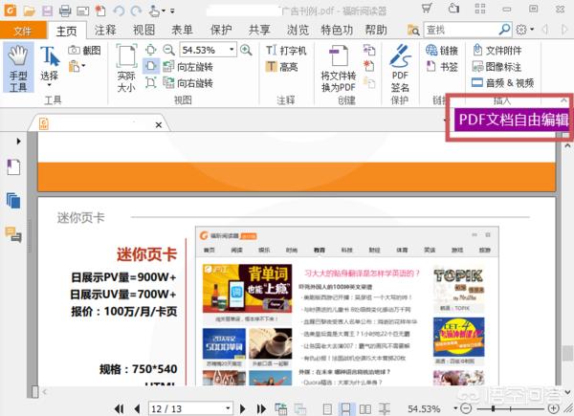Rotate the page left (向左旋转)
The height and width of the screenshot is (416, 574).
pyautogui.click(x=188, y=67)
